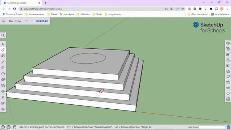Click the share page icon
This screenshot has height=130, width=231.
point(177,9)
